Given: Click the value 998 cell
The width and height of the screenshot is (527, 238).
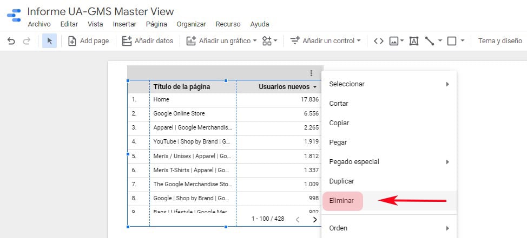Looking at the screenshot, I should [x=314, y=199].
